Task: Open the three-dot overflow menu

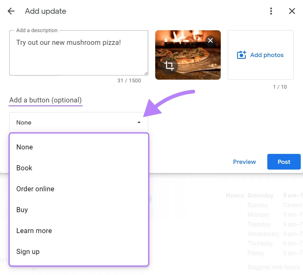Action: [x=271, y=11]
